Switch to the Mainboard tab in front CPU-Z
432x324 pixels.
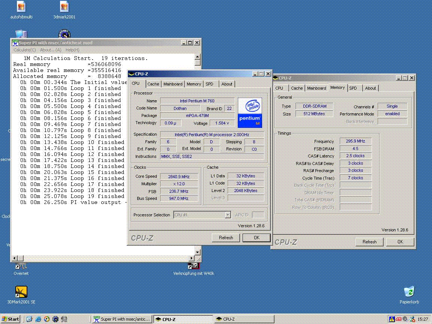[173, 84]
